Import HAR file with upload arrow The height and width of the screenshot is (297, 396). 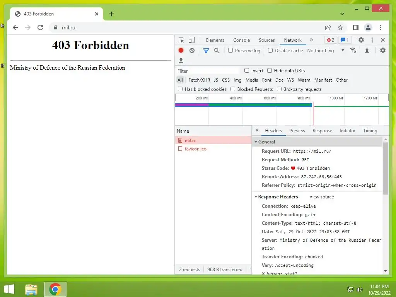click(367, 51)
